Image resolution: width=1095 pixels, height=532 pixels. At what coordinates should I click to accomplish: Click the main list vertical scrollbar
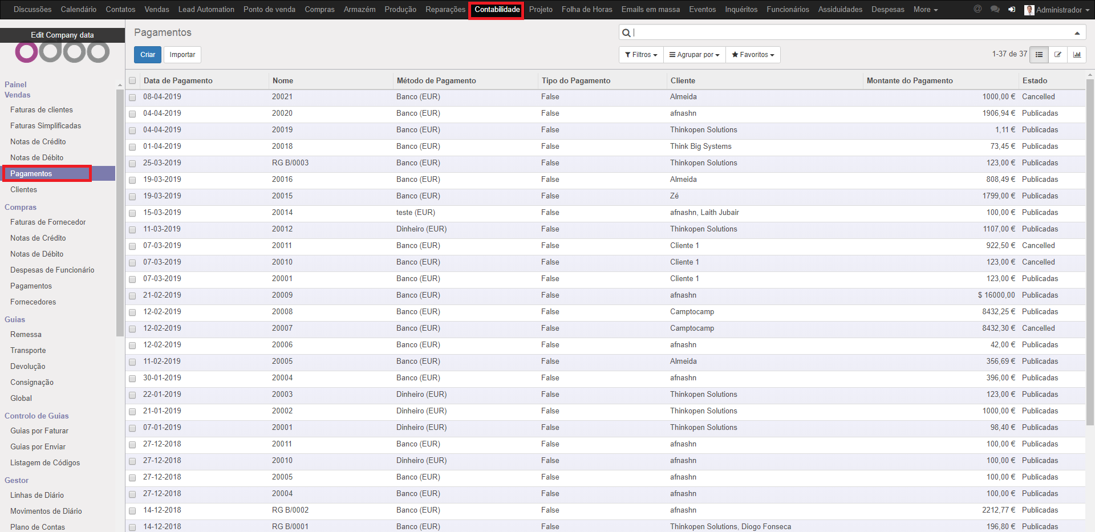[1090, 251]
